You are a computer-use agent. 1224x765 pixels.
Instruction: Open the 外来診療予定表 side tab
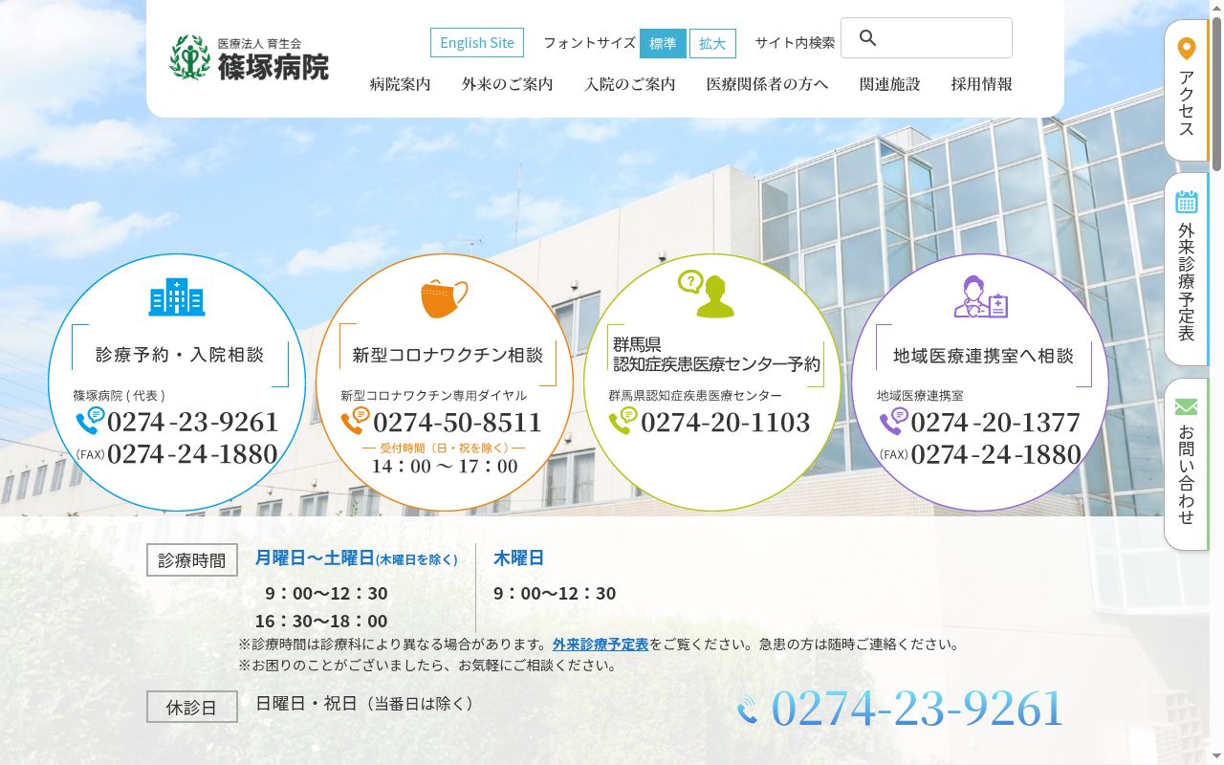tap(1186, 270)
